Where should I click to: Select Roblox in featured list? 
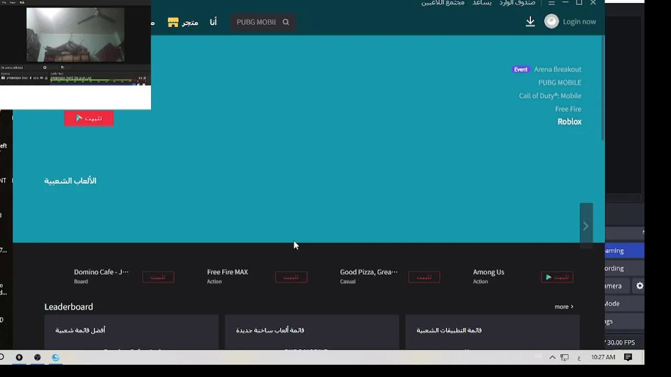[569, 121]
